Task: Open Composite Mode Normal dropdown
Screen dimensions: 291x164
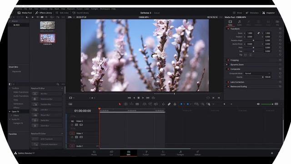Action: pyautogui.click(x=258, y=73)
